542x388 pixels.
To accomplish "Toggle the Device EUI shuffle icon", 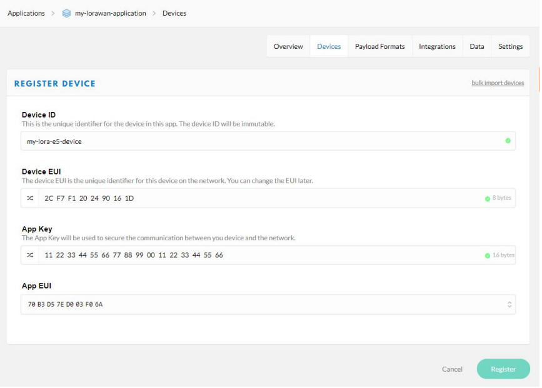I will pyautogui.click(x=30, y=198).
